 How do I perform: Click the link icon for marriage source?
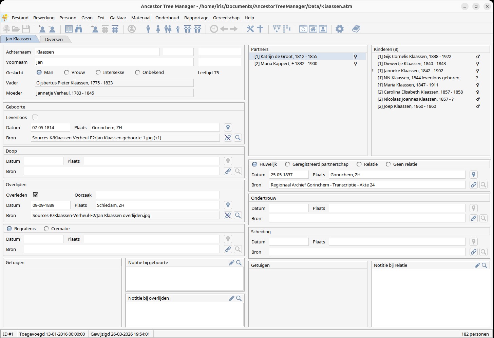(x=473, y=185)
